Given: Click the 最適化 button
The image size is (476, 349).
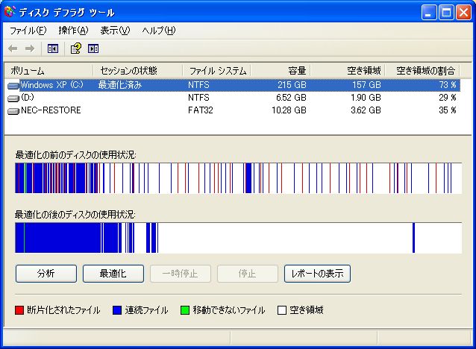Looking at the screenshot, I should coord(113,274).
